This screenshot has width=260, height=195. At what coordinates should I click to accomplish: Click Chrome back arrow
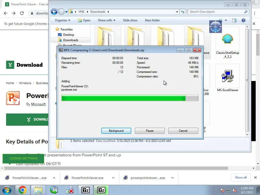pos(6,13)
